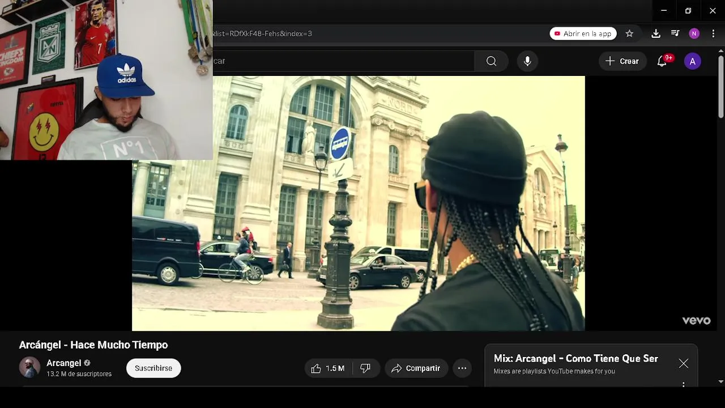Click Abrir en la app button
Image resolution: width=725 pixels, height=408 pixels.
tap(583, 33)
